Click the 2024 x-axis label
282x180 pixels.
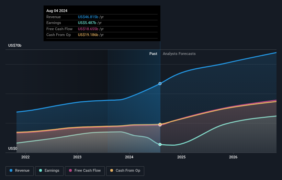pyautogui.click(x=129, y=157)
